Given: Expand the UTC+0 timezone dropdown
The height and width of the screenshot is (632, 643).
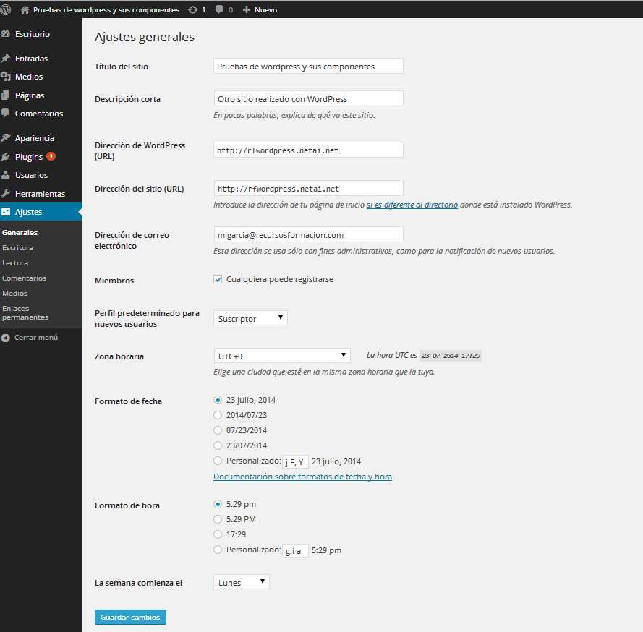Looking at the screenshot, I should coord(281,356).
